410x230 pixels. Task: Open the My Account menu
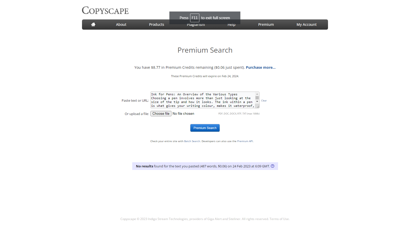(306, 25)
